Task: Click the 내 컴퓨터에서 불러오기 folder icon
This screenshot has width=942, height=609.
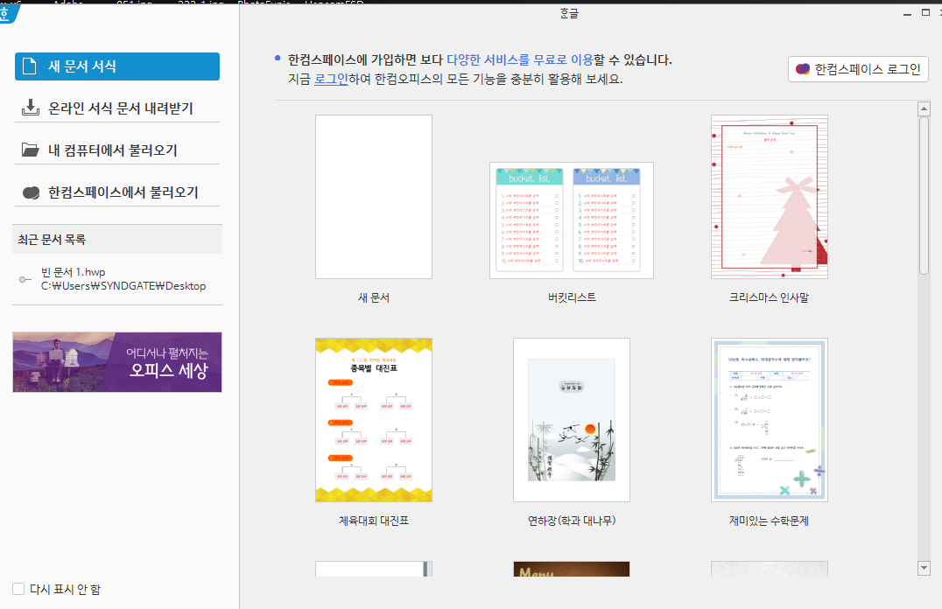Action: [x=30, y=150]
